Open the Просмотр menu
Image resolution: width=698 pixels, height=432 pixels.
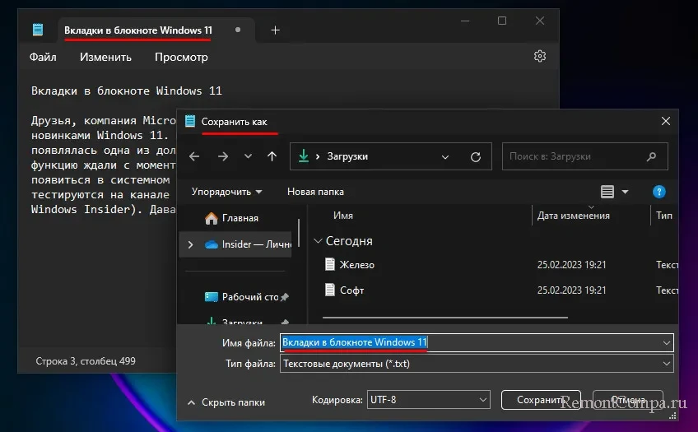tap(181, 57)
